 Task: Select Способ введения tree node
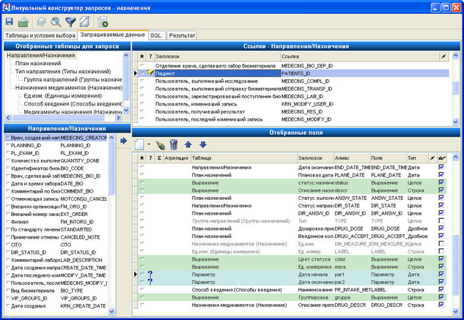pyautogui.click(x=73, y=104)
